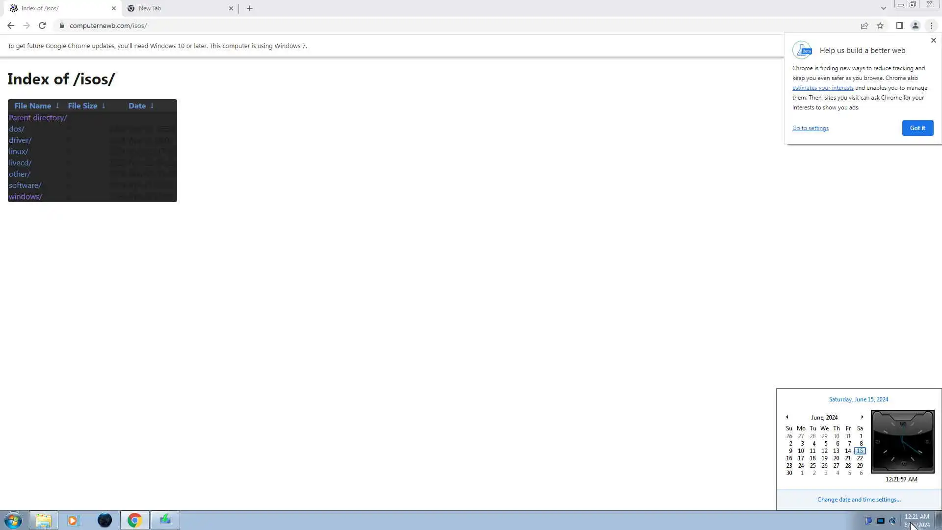The image size is (942, 530).
Task: Click the browser reload icon
Action: click(x=42, y=26)
